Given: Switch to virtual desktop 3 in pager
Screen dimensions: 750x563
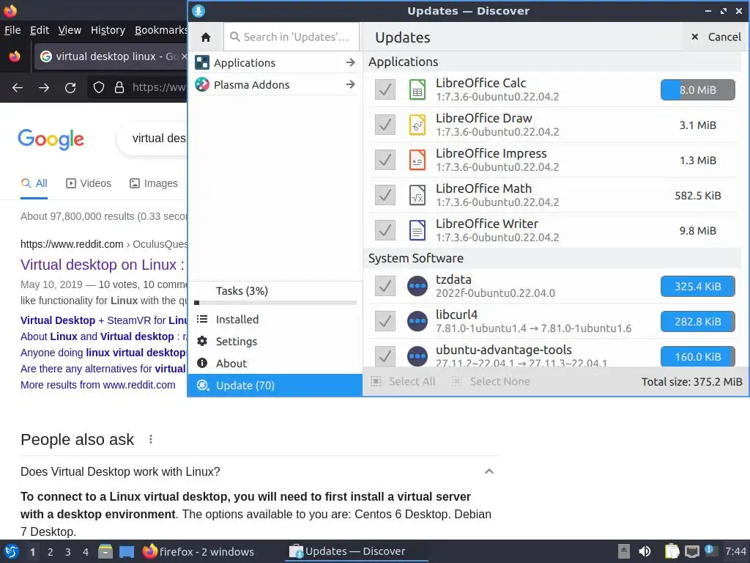Looking at the screenshot, I should (67, 552).
